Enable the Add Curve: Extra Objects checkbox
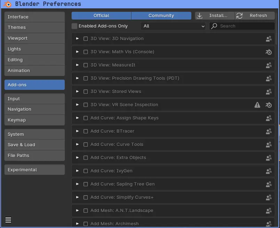 tap(86, 158)
